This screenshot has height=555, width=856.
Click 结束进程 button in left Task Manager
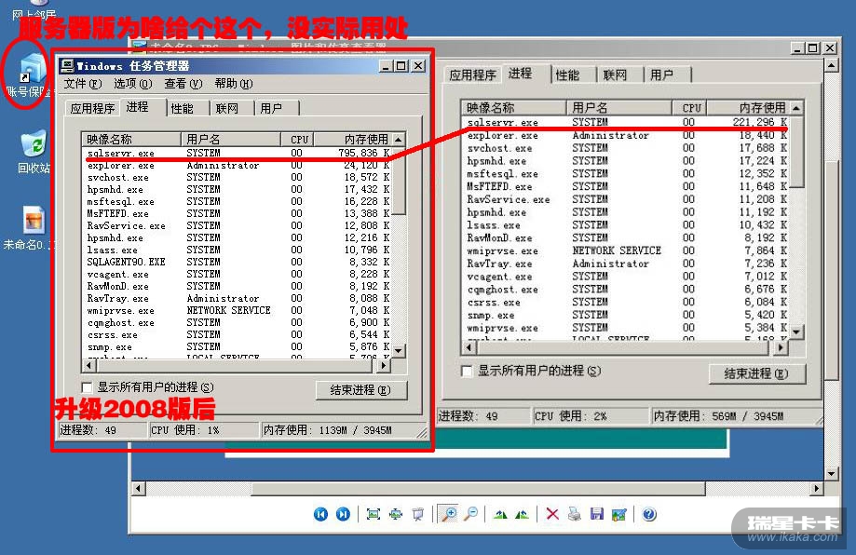[x=360, y=390]
